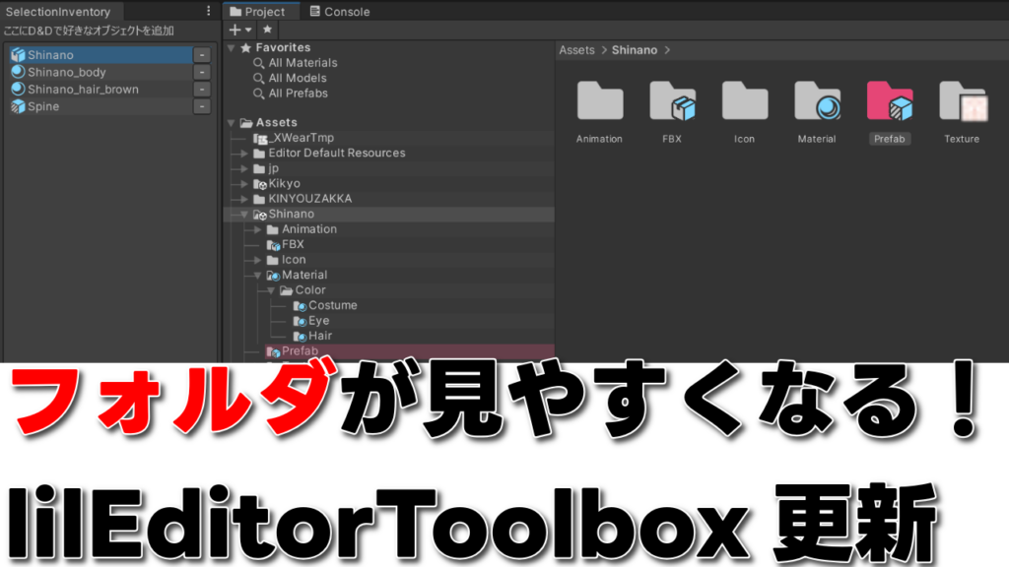
Task: Click the search icon beside All Materials
Action: (259, 62)
